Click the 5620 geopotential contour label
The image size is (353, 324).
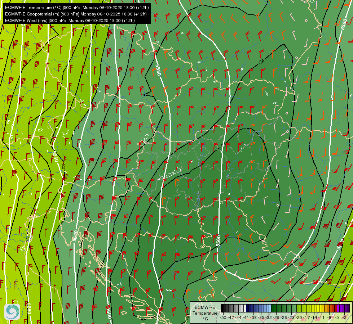pos(75,236)
